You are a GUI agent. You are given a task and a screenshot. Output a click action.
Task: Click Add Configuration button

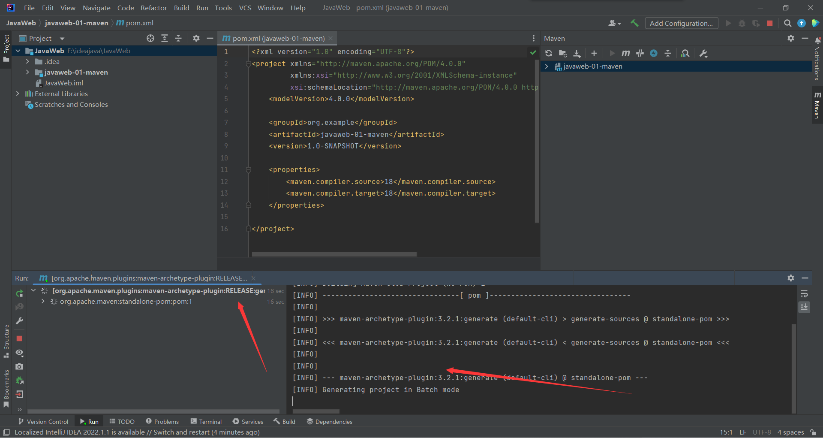click(x=682, y=23)
